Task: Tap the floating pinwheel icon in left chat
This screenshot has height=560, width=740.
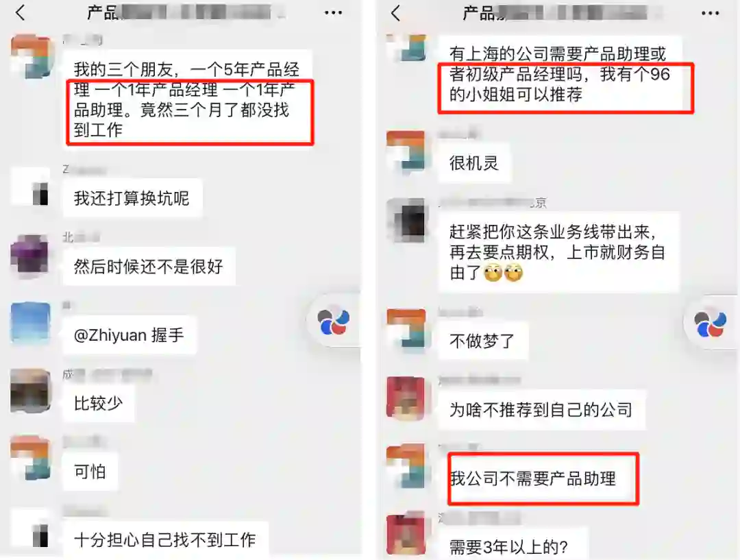Action: (334, 321)
